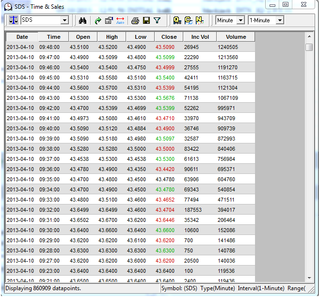The width and height of the screenshot is (319, 297).
Task: Click the funnel filter icon
Action: click(157, 20)
